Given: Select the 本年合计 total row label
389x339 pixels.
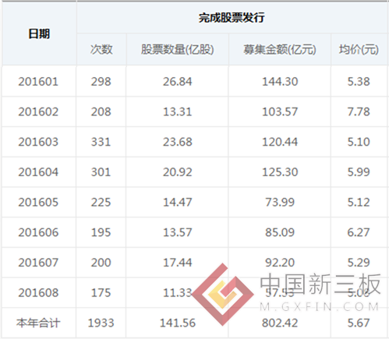Looking at the screenshot, I should tap(38, 323).
